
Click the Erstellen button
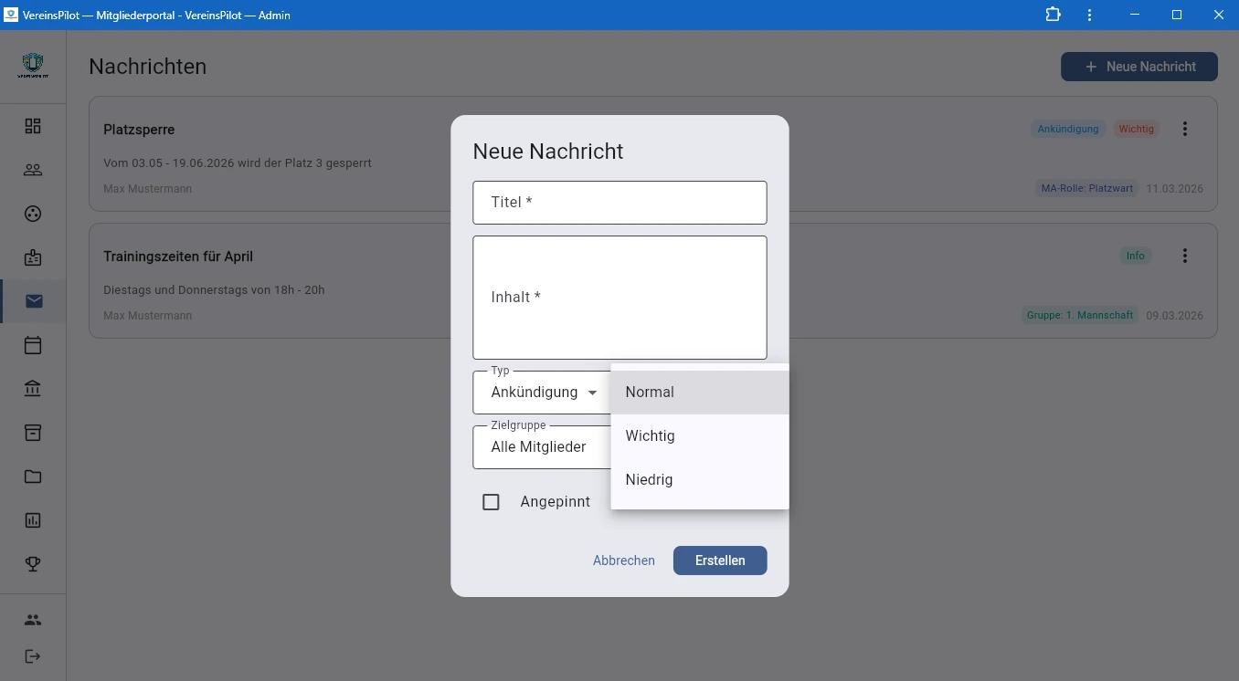click(x=720, y=560)
